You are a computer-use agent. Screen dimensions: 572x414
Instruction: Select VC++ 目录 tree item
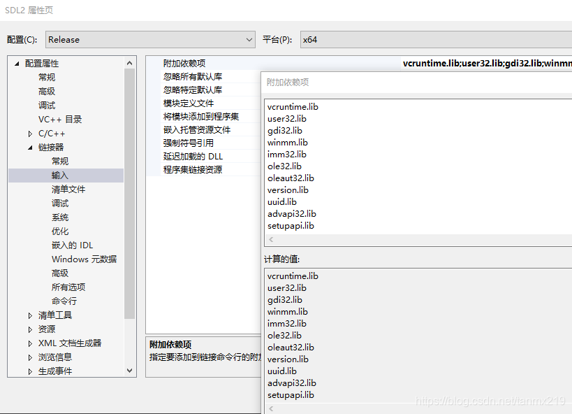pos(60,120)
